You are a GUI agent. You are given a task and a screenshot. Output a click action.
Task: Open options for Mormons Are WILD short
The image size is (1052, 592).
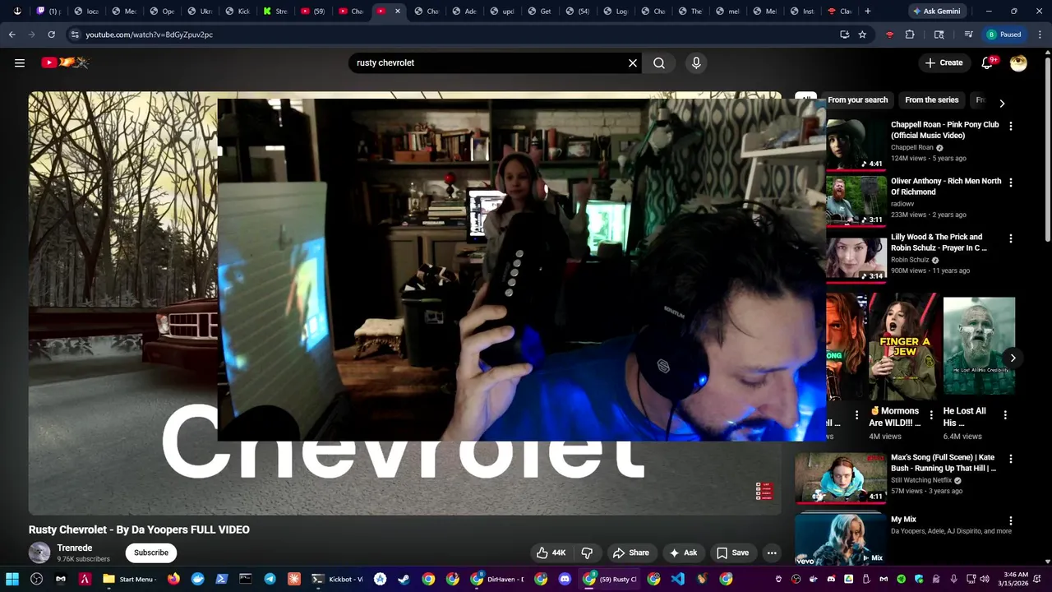[x=931, y=415]
